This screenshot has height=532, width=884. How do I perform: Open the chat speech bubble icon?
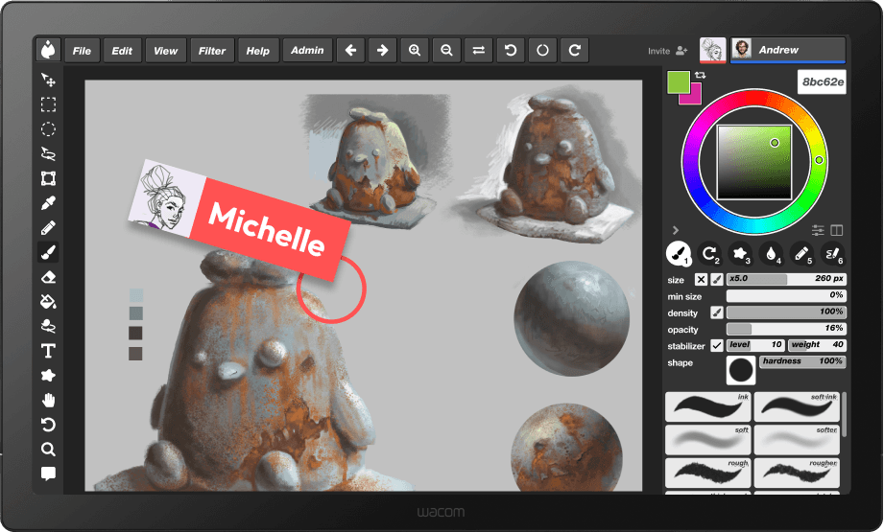click(48, 474)
